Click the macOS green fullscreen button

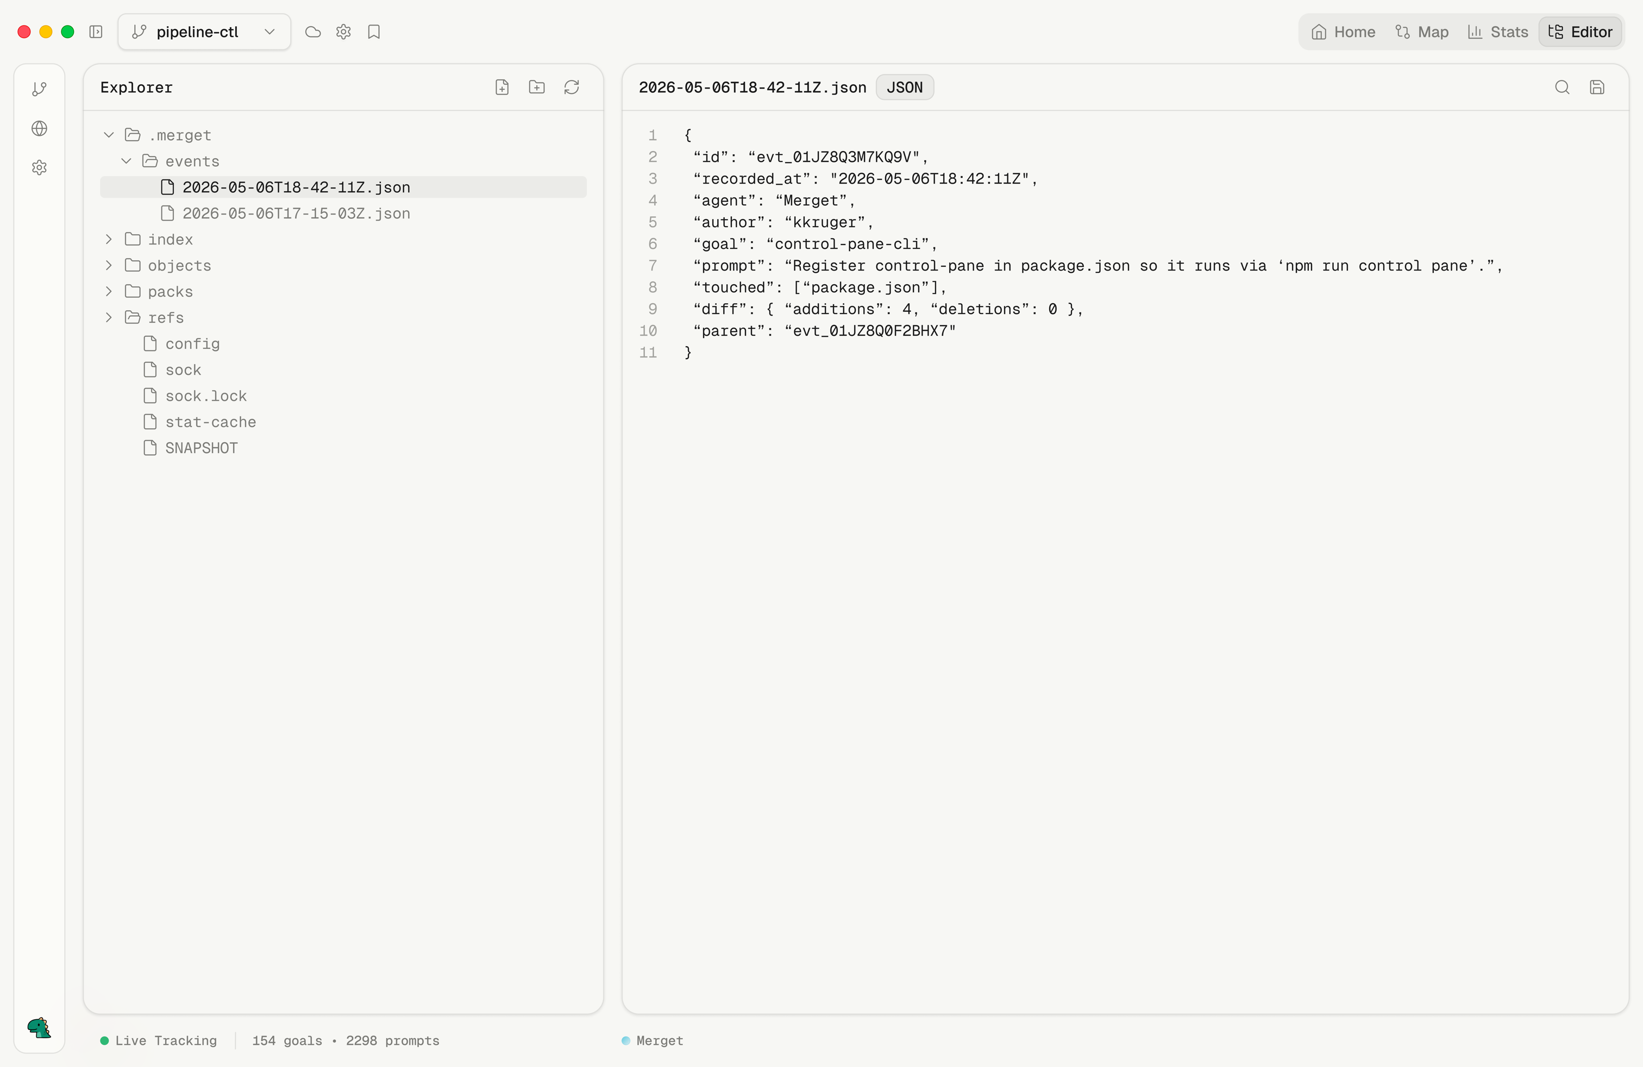tap(68, 32)
